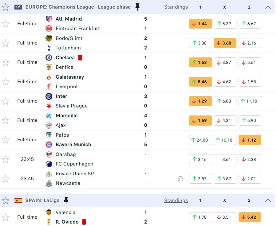The height and width of the screenshot is (226, 277).
Task: Click the 1.44 home win odds
Action: (200, 24)
